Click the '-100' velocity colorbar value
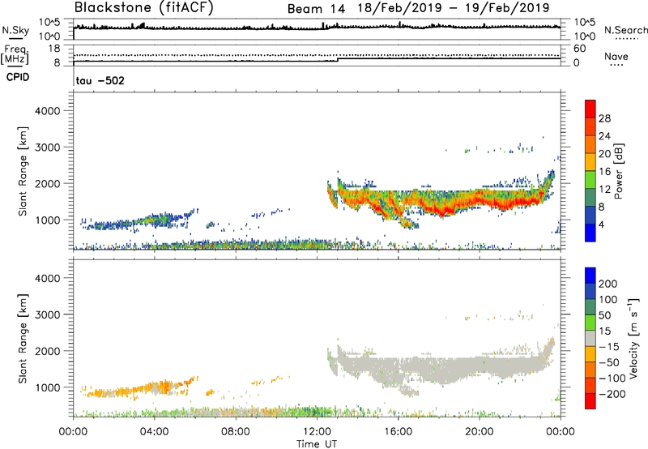This screenshot has width=648, height=449. click(x=612, y=378)
